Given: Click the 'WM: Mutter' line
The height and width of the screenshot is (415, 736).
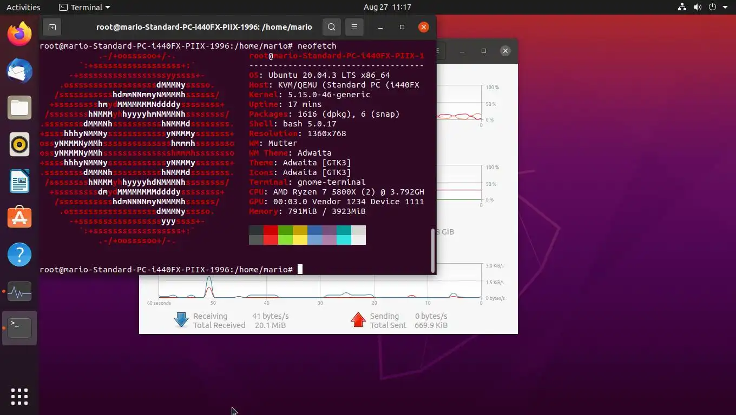Looking at the screenshot, I should [273, 143].
